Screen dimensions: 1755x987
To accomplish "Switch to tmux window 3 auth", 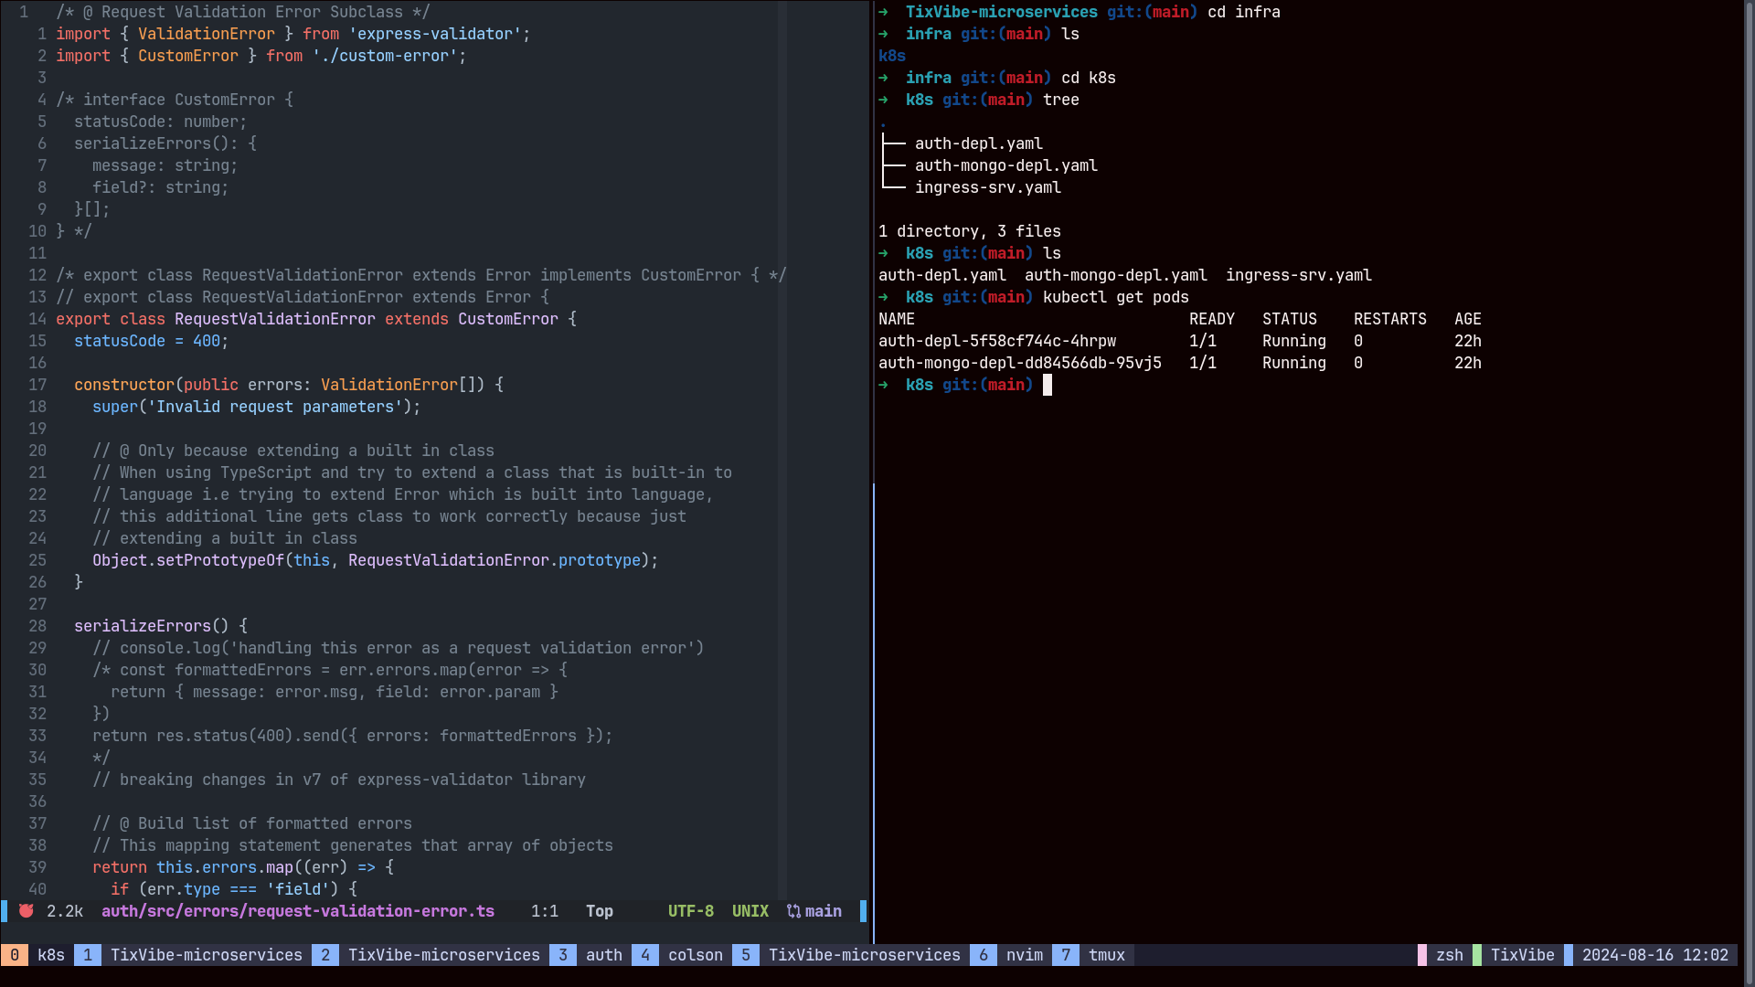I will coord(590,955).
